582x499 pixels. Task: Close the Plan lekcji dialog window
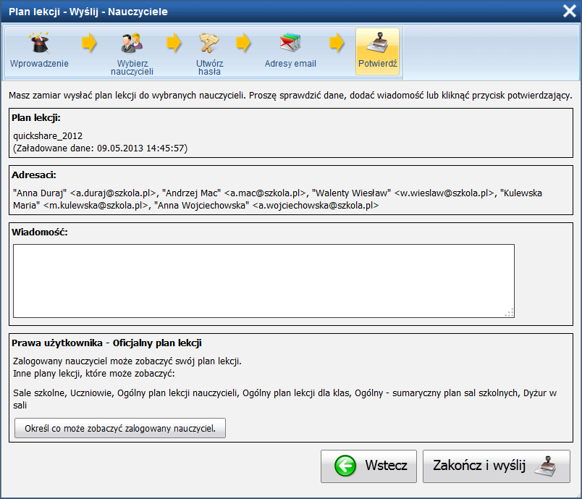570,11
